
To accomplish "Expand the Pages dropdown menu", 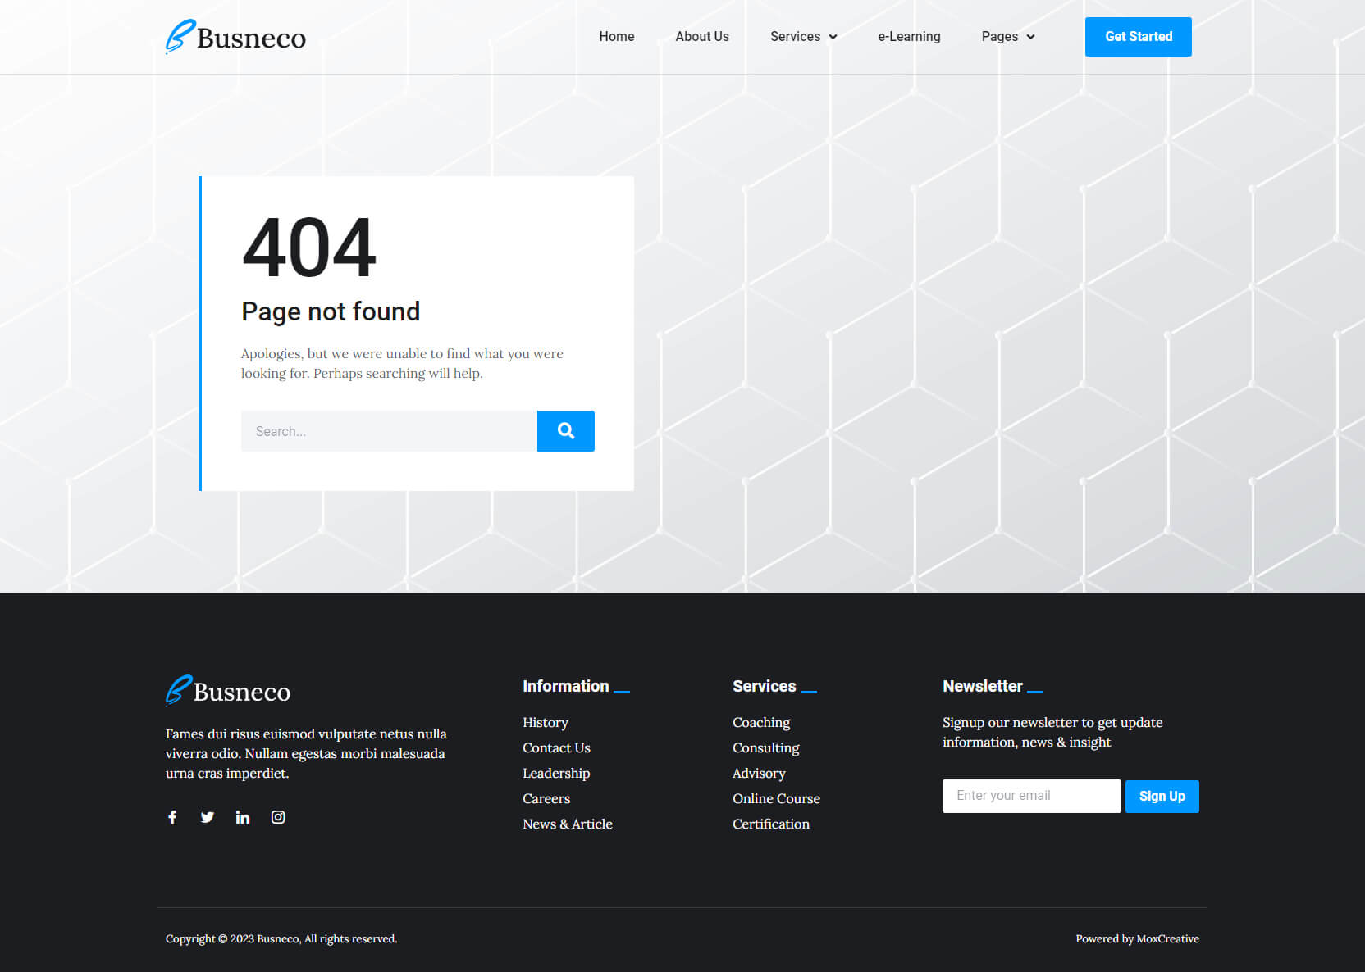I will tap(1008, 37).
